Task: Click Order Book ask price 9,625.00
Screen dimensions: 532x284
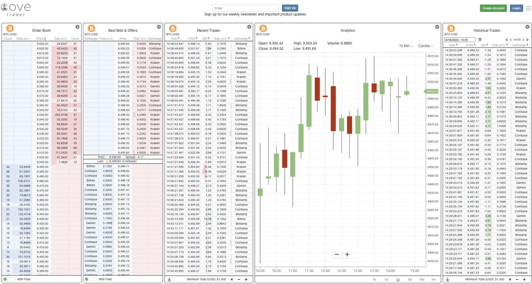Action: (x=43, y=44)
